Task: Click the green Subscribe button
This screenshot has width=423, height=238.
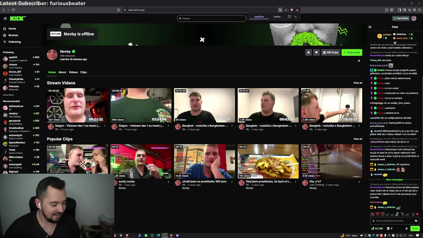Action: pyautogui.click(x=352, y=52)
